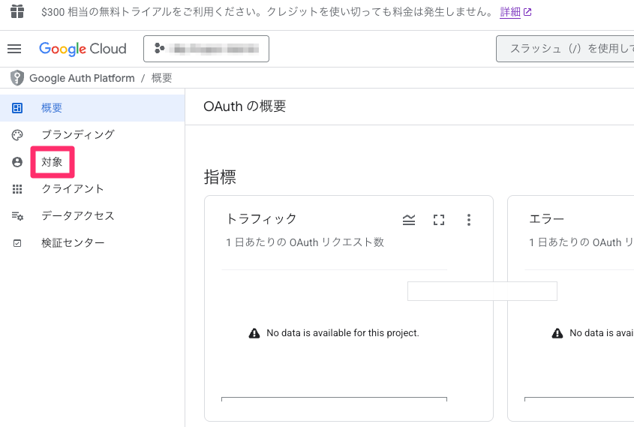The width and height of the screenshot is (634, 427).
Task: Click the トラフィック card title
Action: coord(261,219)
